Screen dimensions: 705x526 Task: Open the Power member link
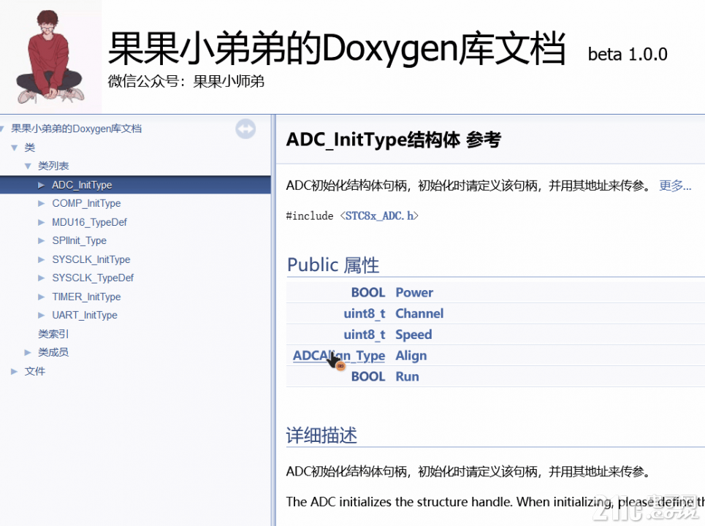click(414, 293)
